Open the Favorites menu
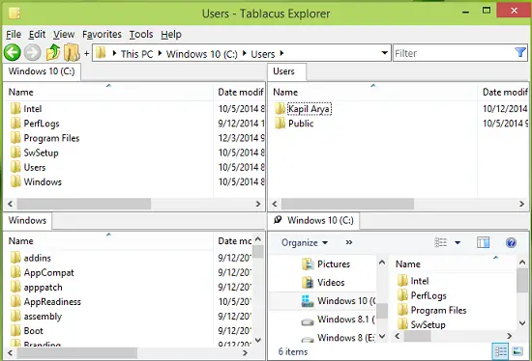 coord(102,34)
